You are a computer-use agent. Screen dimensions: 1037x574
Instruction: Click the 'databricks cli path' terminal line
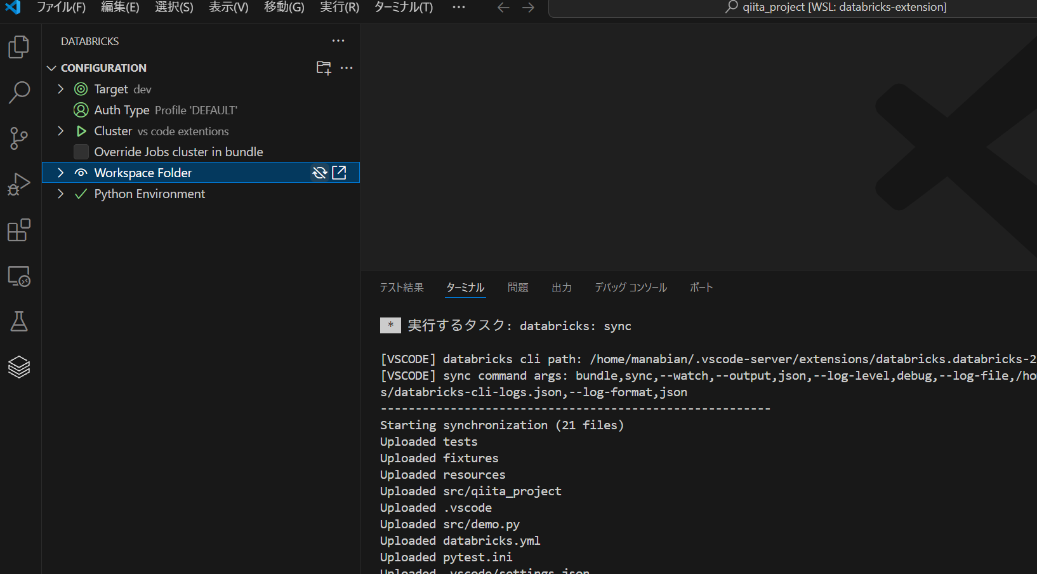(x=708, y=359)
